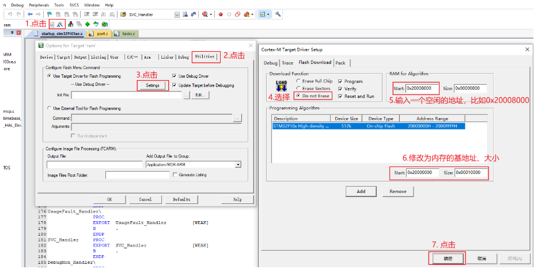Start debug session magnifier icon

pyautogui.click(x=205, y=14)
